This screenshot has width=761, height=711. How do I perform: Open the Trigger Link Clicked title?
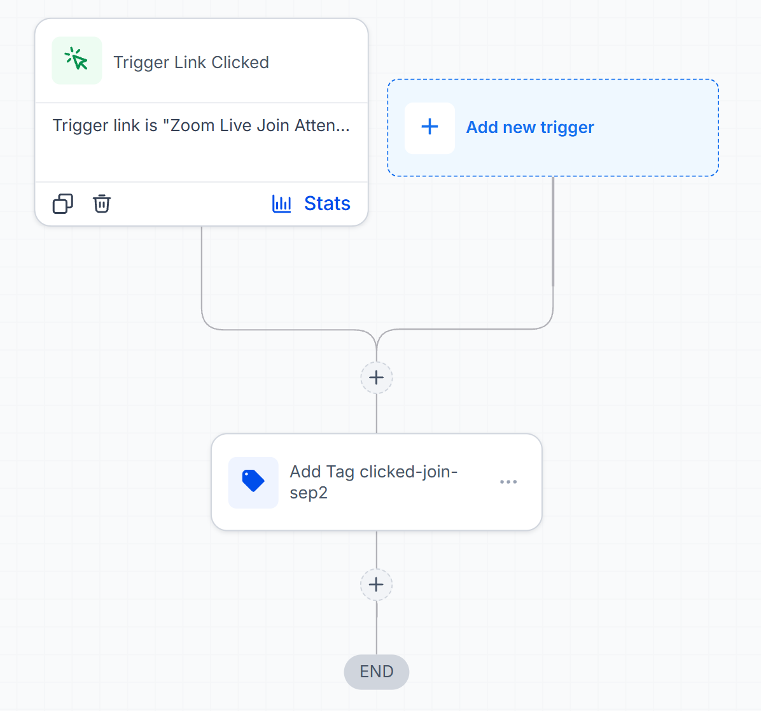(192, 62)
